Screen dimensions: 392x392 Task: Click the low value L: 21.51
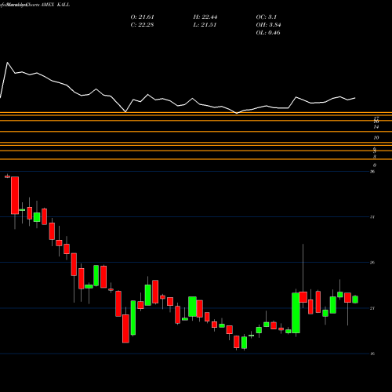205,25
